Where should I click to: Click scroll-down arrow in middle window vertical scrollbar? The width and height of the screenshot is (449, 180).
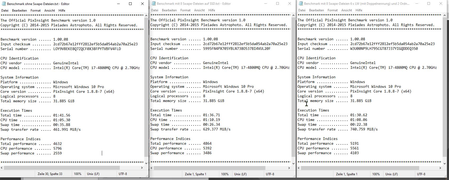(293, 163)
